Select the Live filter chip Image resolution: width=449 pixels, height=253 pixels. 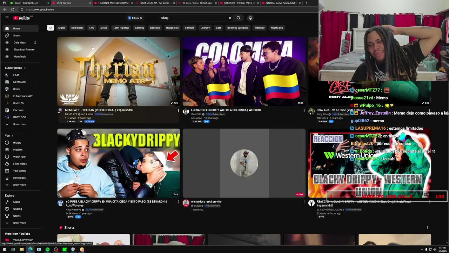[92, 28]
